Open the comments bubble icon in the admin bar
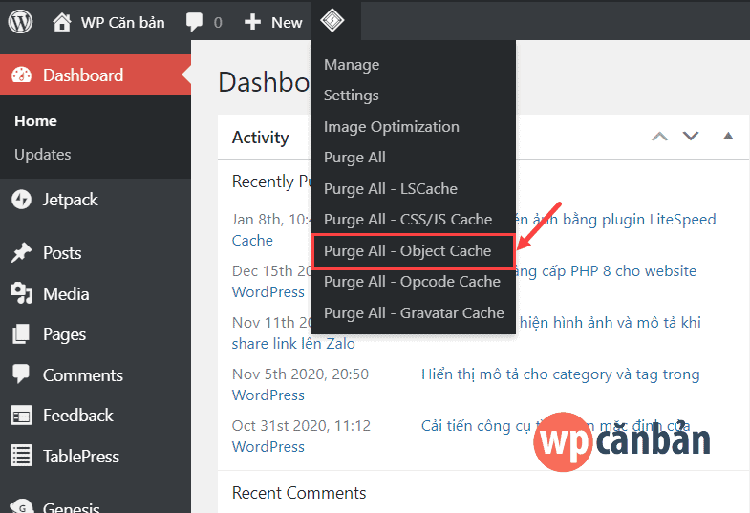Viewport: 750px width, 513px height. coord(194,22)
